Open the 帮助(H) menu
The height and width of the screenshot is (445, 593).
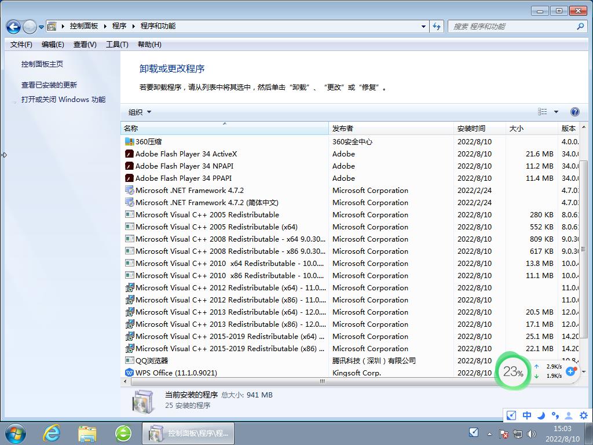pos(149,45)
